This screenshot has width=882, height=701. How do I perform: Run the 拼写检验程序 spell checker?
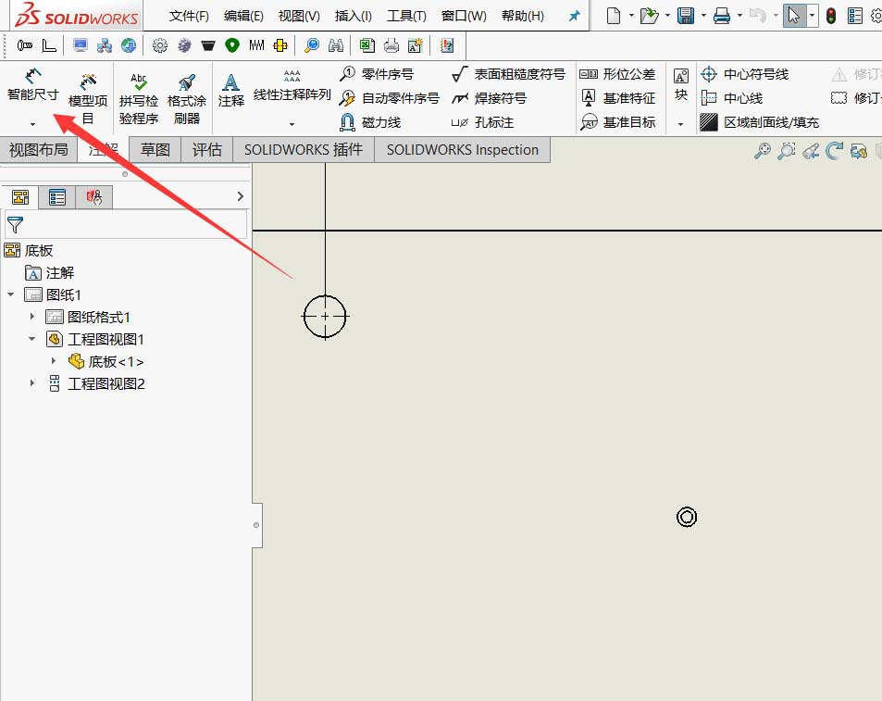[139, 99]
